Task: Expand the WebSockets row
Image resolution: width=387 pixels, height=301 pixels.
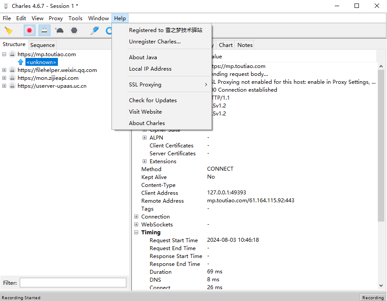Action: tap(136, 225)
